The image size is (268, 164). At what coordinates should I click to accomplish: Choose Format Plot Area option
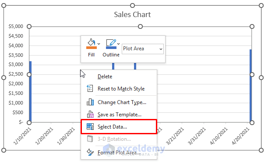coord(119,152)
